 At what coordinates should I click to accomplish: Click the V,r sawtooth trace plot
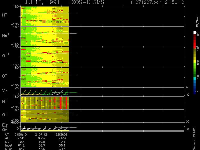click(49, 92)
